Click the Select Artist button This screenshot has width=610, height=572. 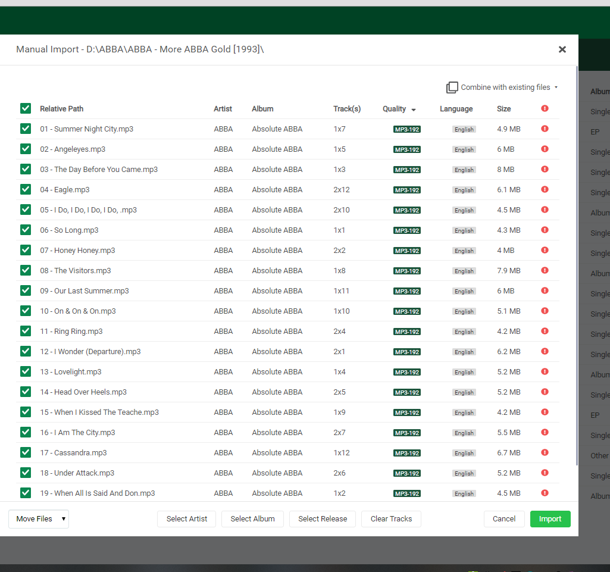(x=187, y=519)
